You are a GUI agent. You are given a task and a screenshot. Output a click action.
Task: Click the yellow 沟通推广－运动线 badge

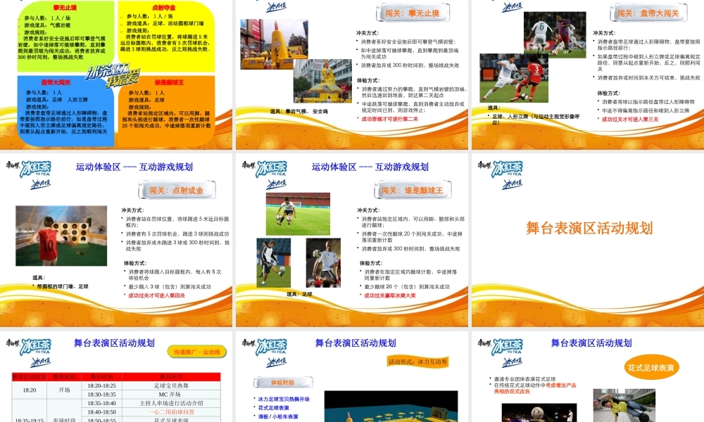pyautogui.click(x=196, y=352)
